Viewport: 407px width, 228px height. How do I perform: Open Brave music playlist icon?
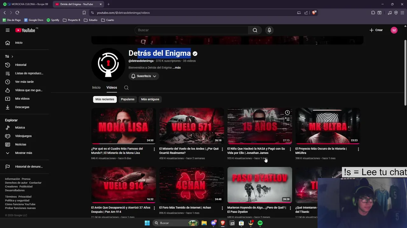coord(390,13)
